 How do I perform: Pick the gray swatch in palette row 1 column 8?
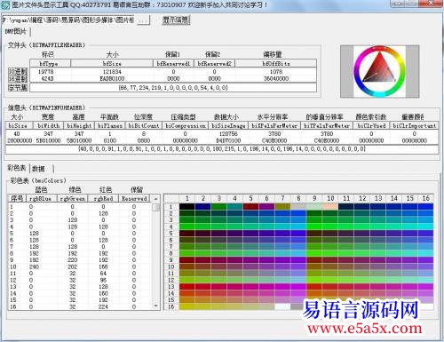(298, 206)
